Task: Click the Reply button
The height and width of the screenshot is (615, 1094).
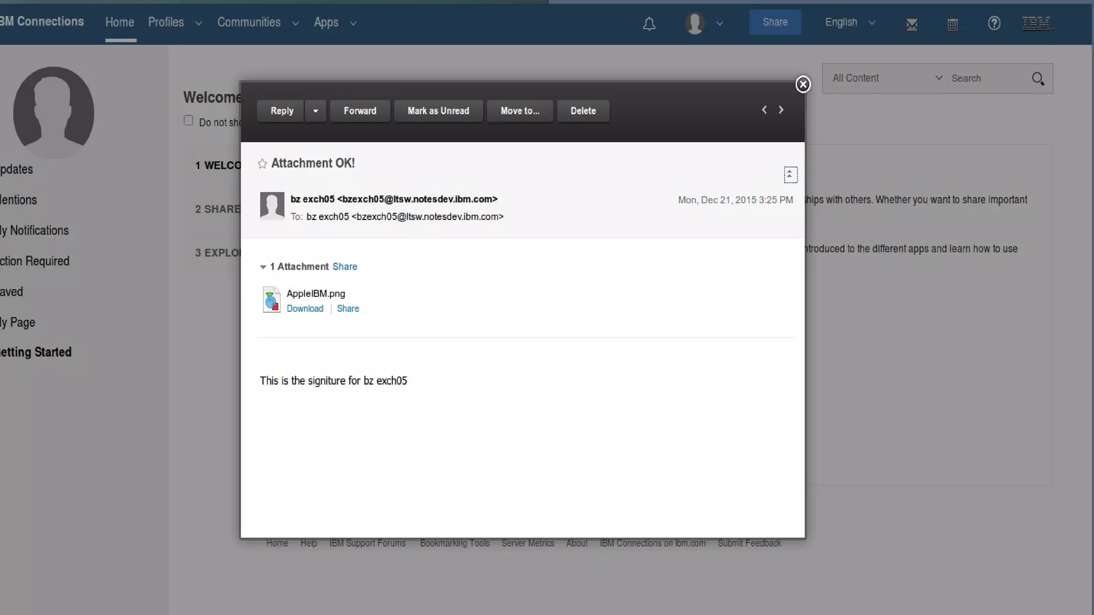Action: click(282, 111)
